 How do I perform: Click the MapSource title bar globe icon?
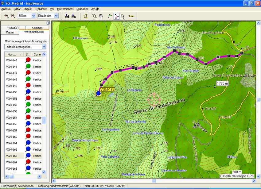pyautogui.click(x=2, y=3)
